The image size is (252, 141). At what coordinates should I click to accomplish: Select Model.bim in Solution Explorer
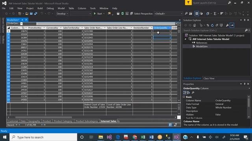pyautogui.click(x=202, y=47)
